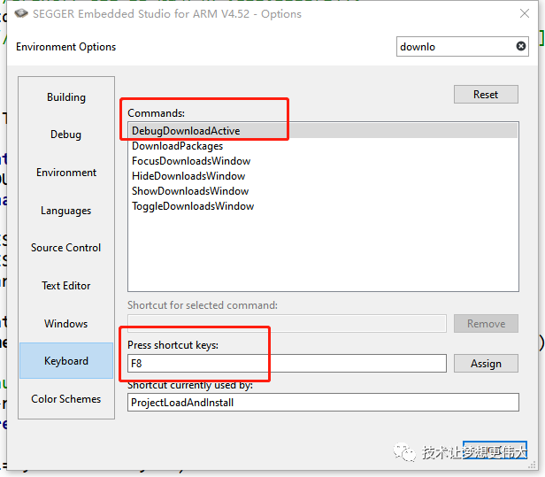This screenshot has height=477, width=545.
Task: Select the Keyboard category
Action: 66,360
